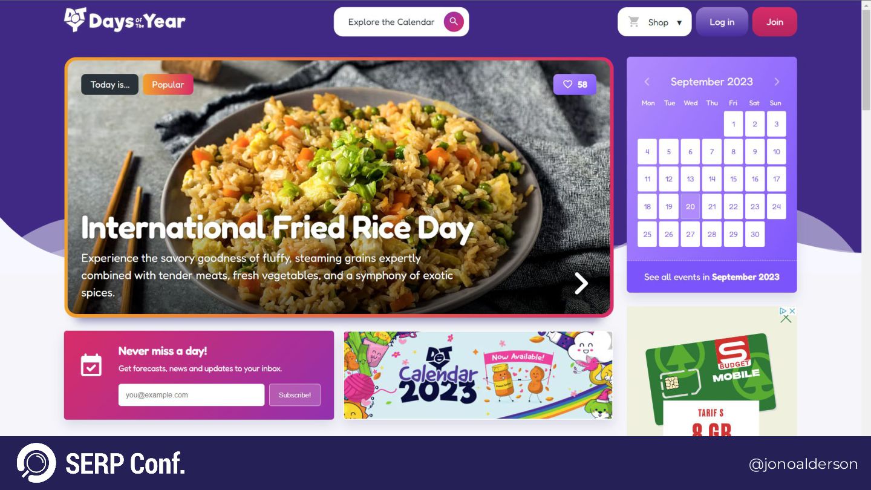Image resolution: width=871 pixels, height=490 pixels.
Task: Select September 20 on the calendar
Action: point(690,206)
